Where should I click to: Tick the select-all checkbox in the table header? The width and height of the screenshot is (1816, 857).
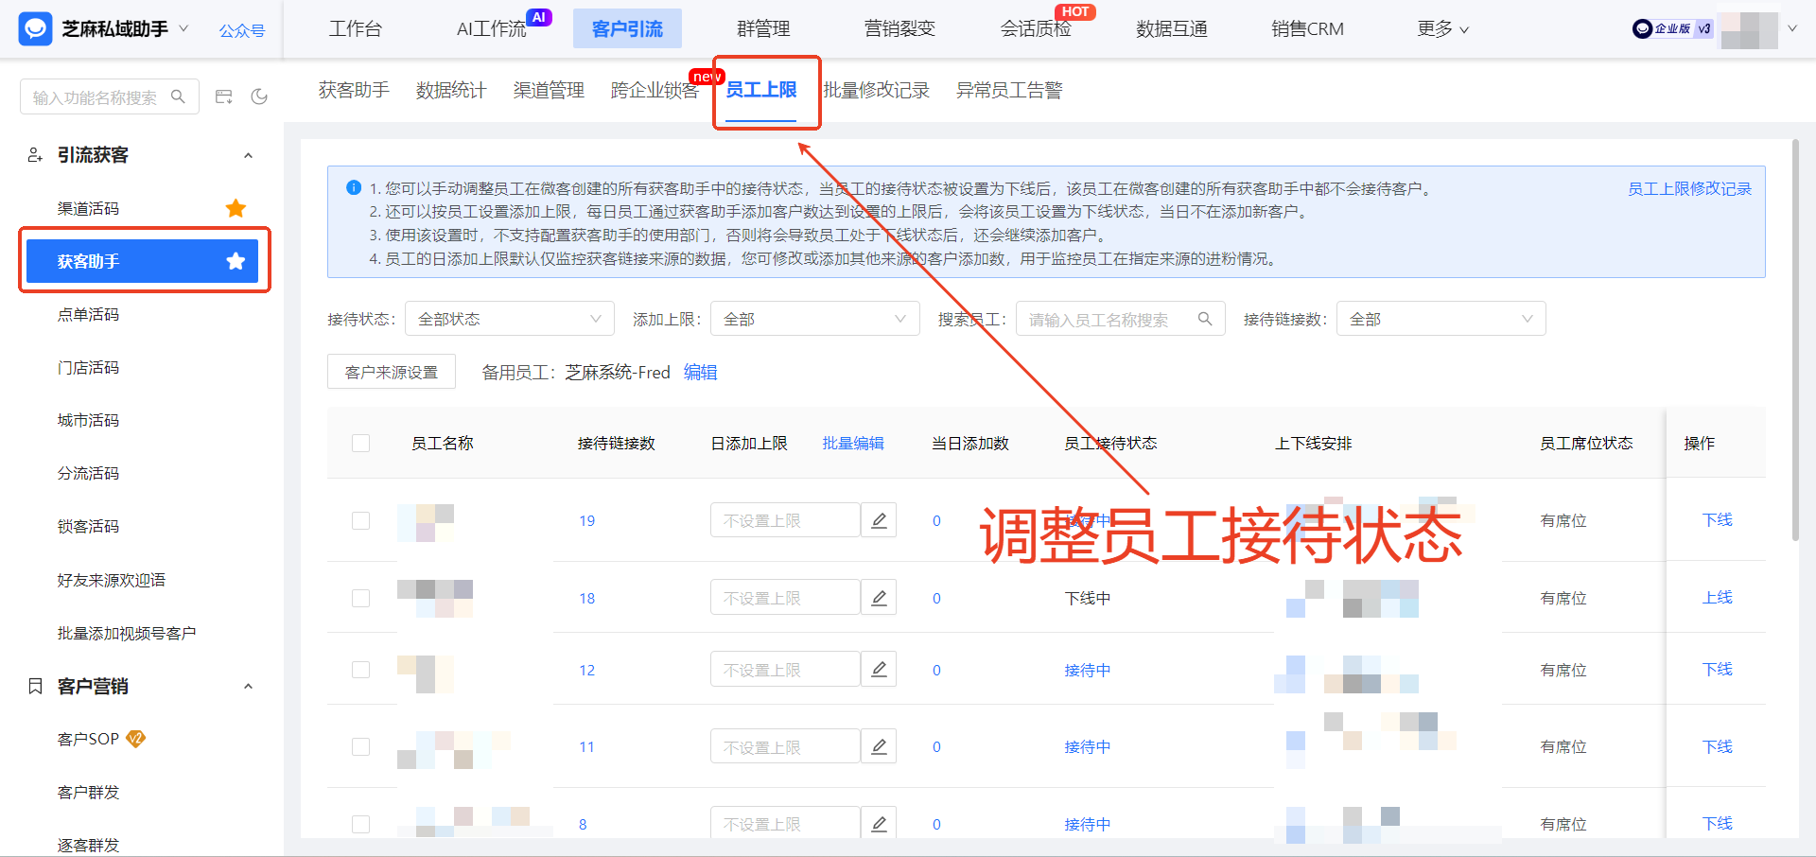coord(360,443)
